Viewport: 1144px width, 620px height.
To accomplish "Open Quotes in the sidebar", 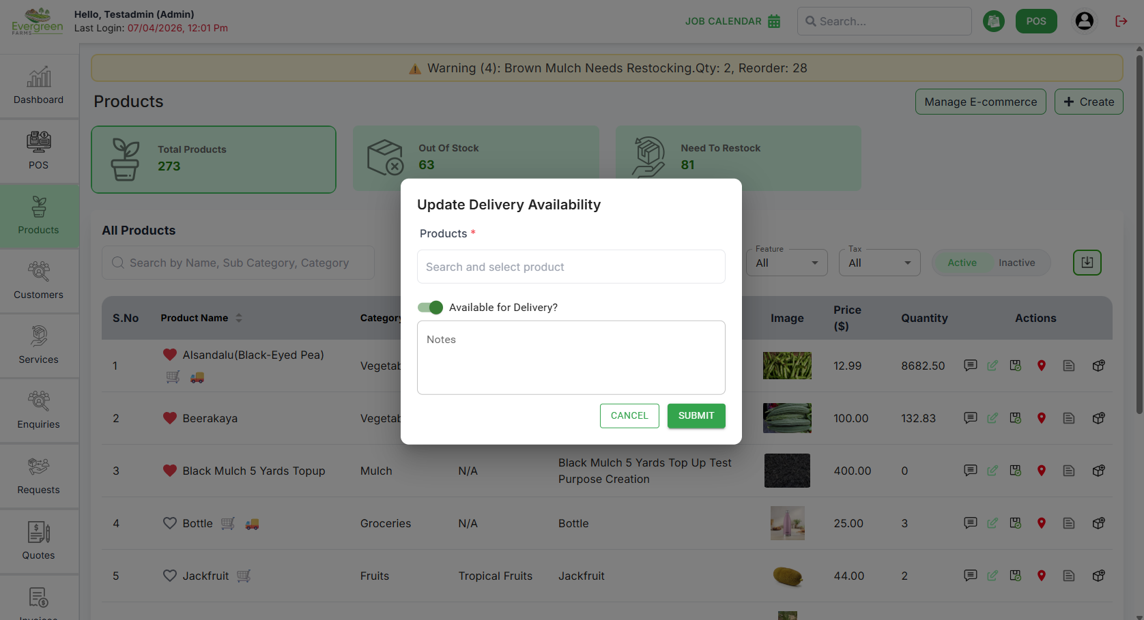I will (x=39, y=541).
